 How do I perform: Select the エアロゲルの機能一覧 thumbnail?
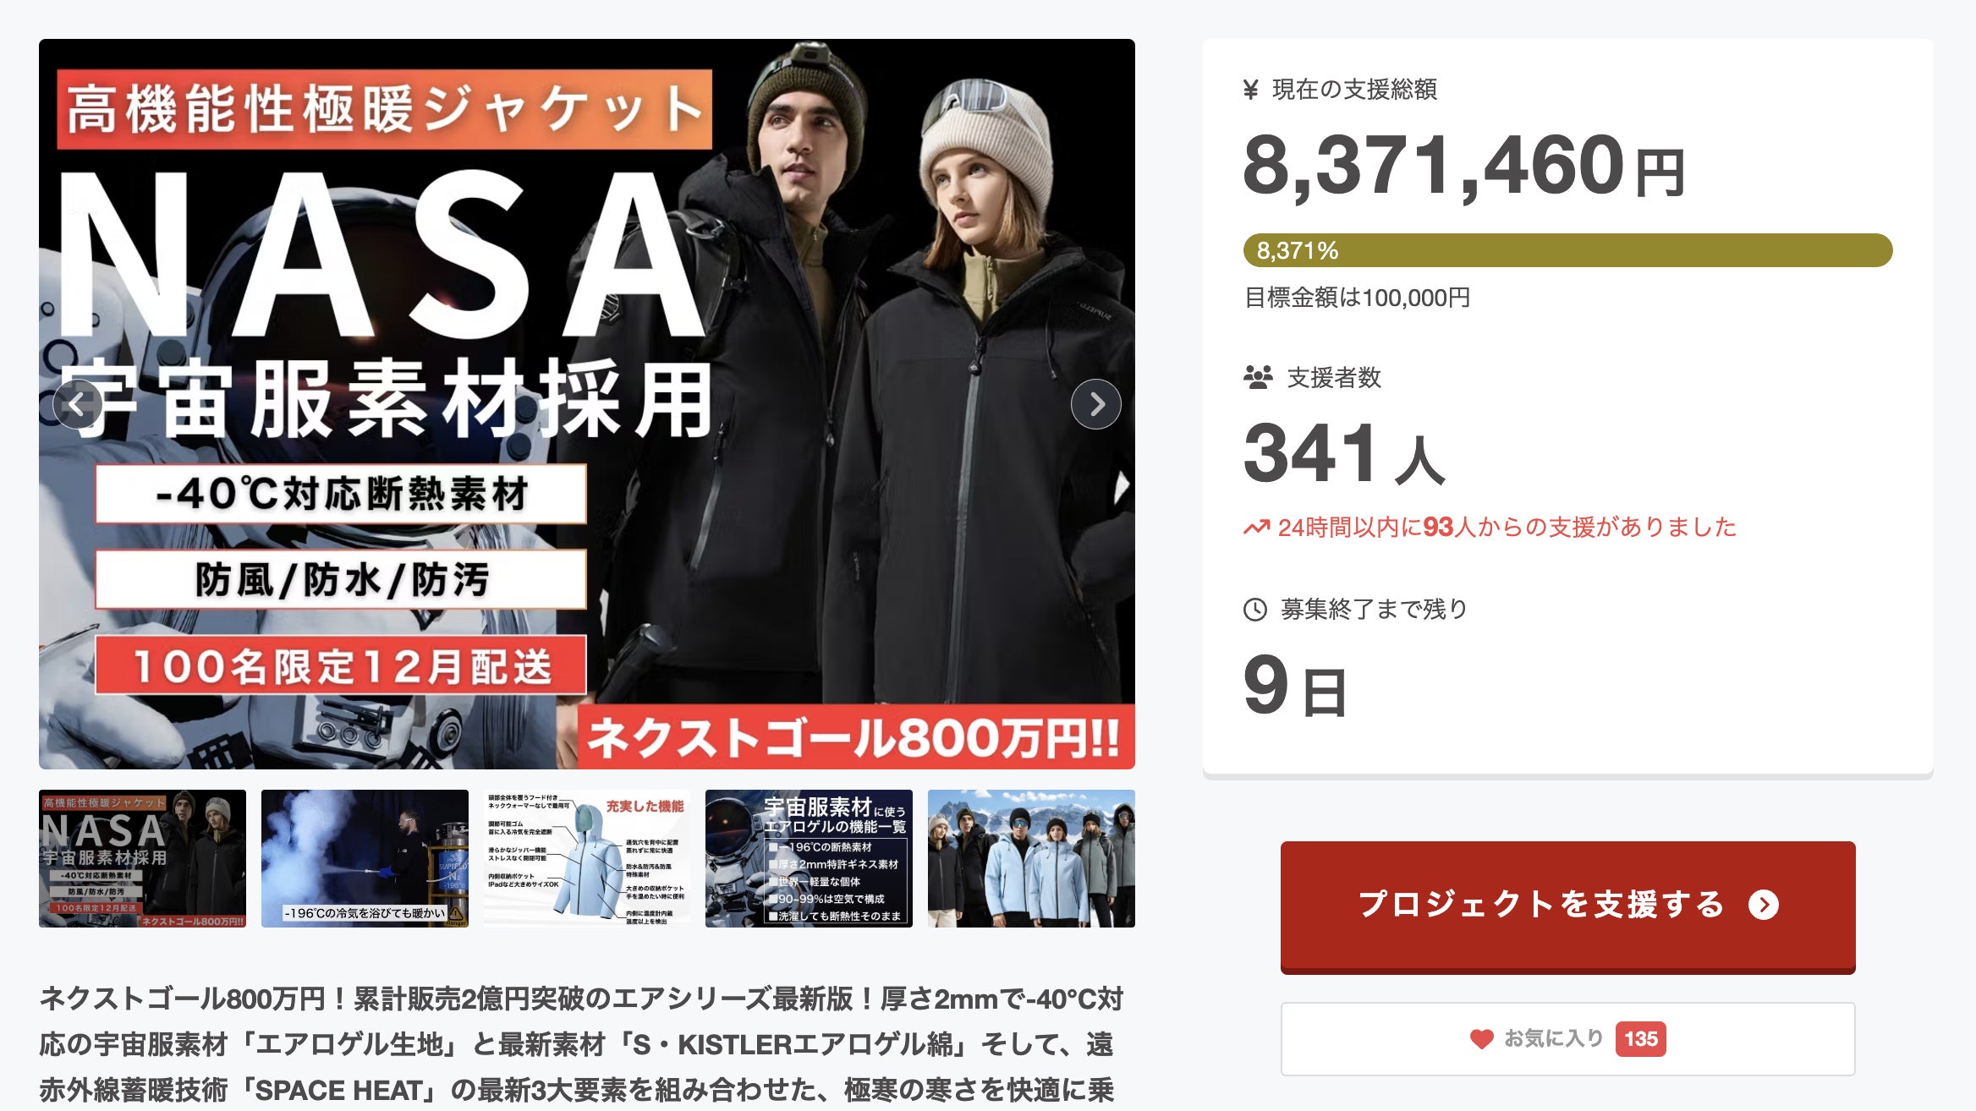[x=809, y=858]
